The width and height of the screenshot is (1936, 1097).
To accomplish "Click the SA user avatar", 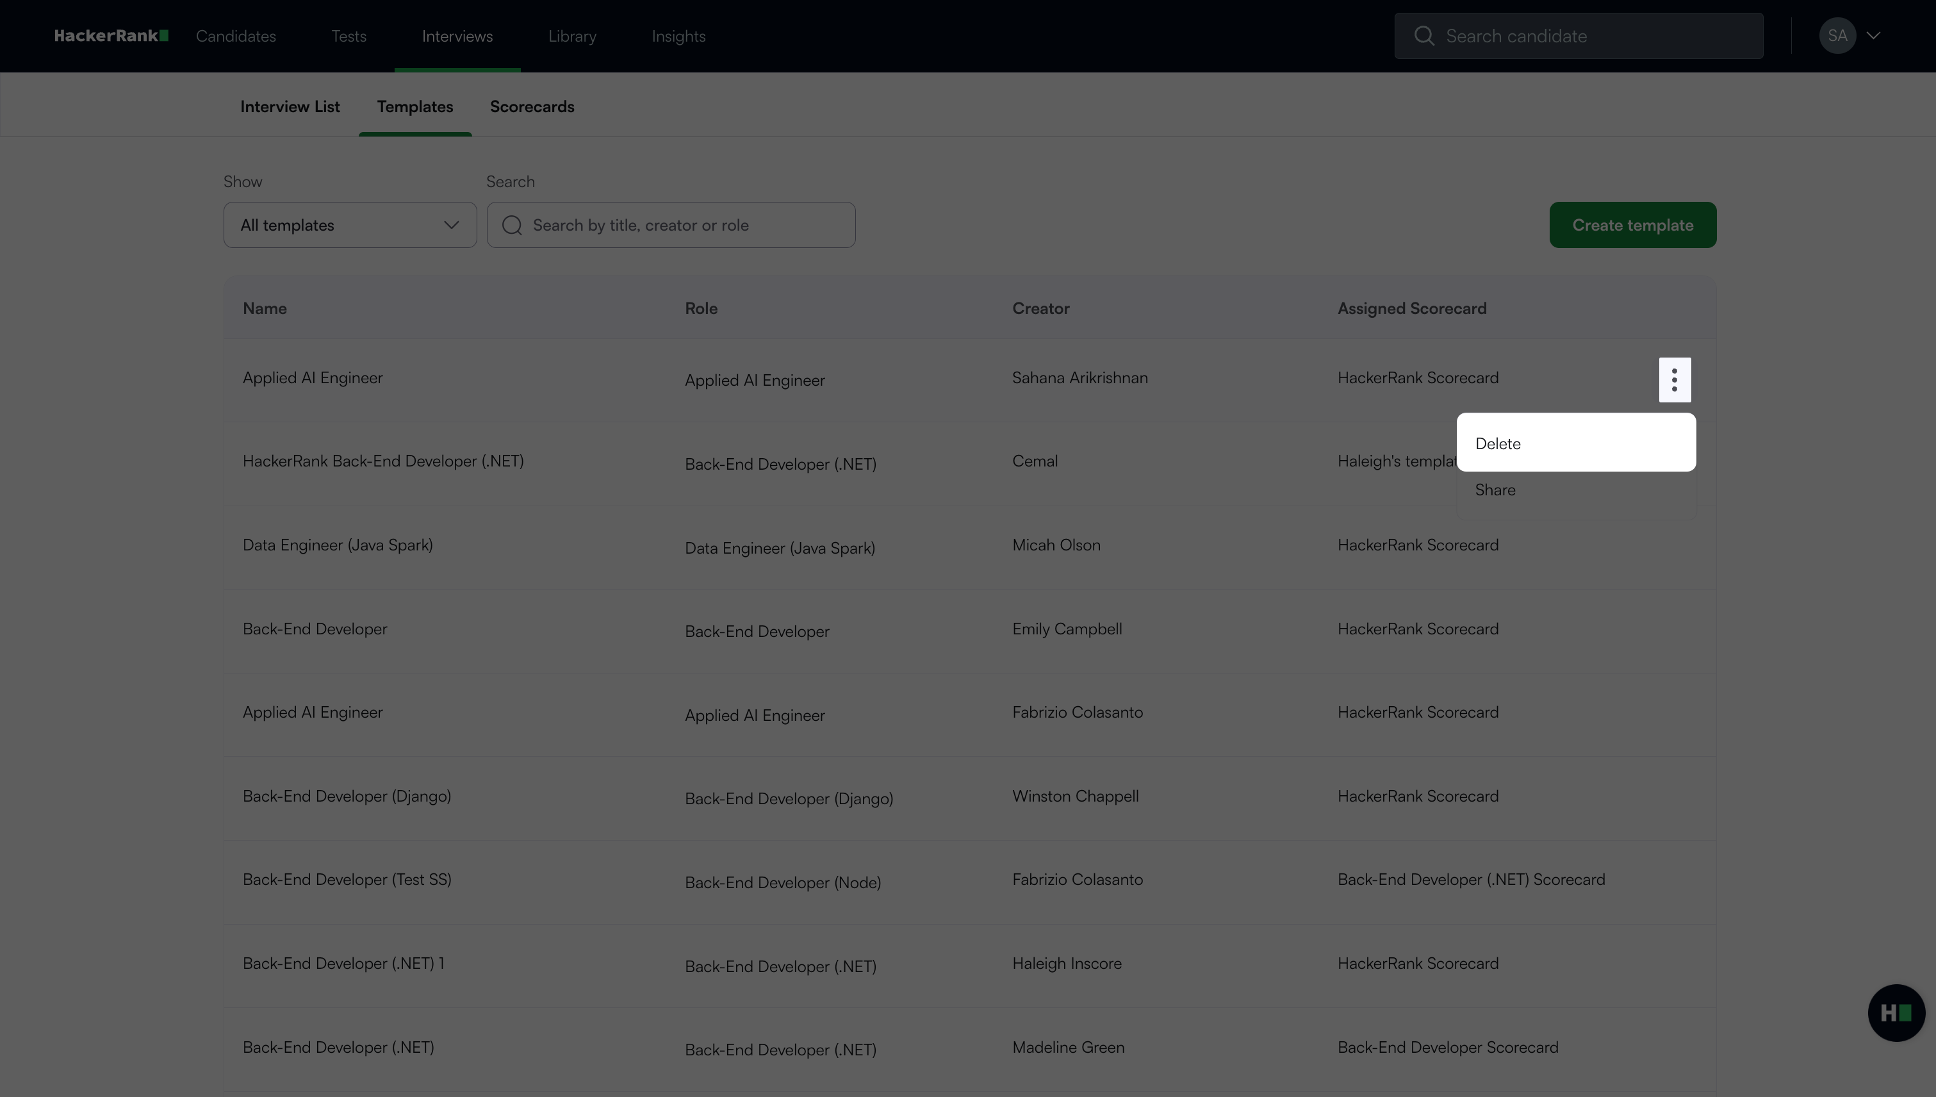I will pyautogui.click(x=1837, y=35).
